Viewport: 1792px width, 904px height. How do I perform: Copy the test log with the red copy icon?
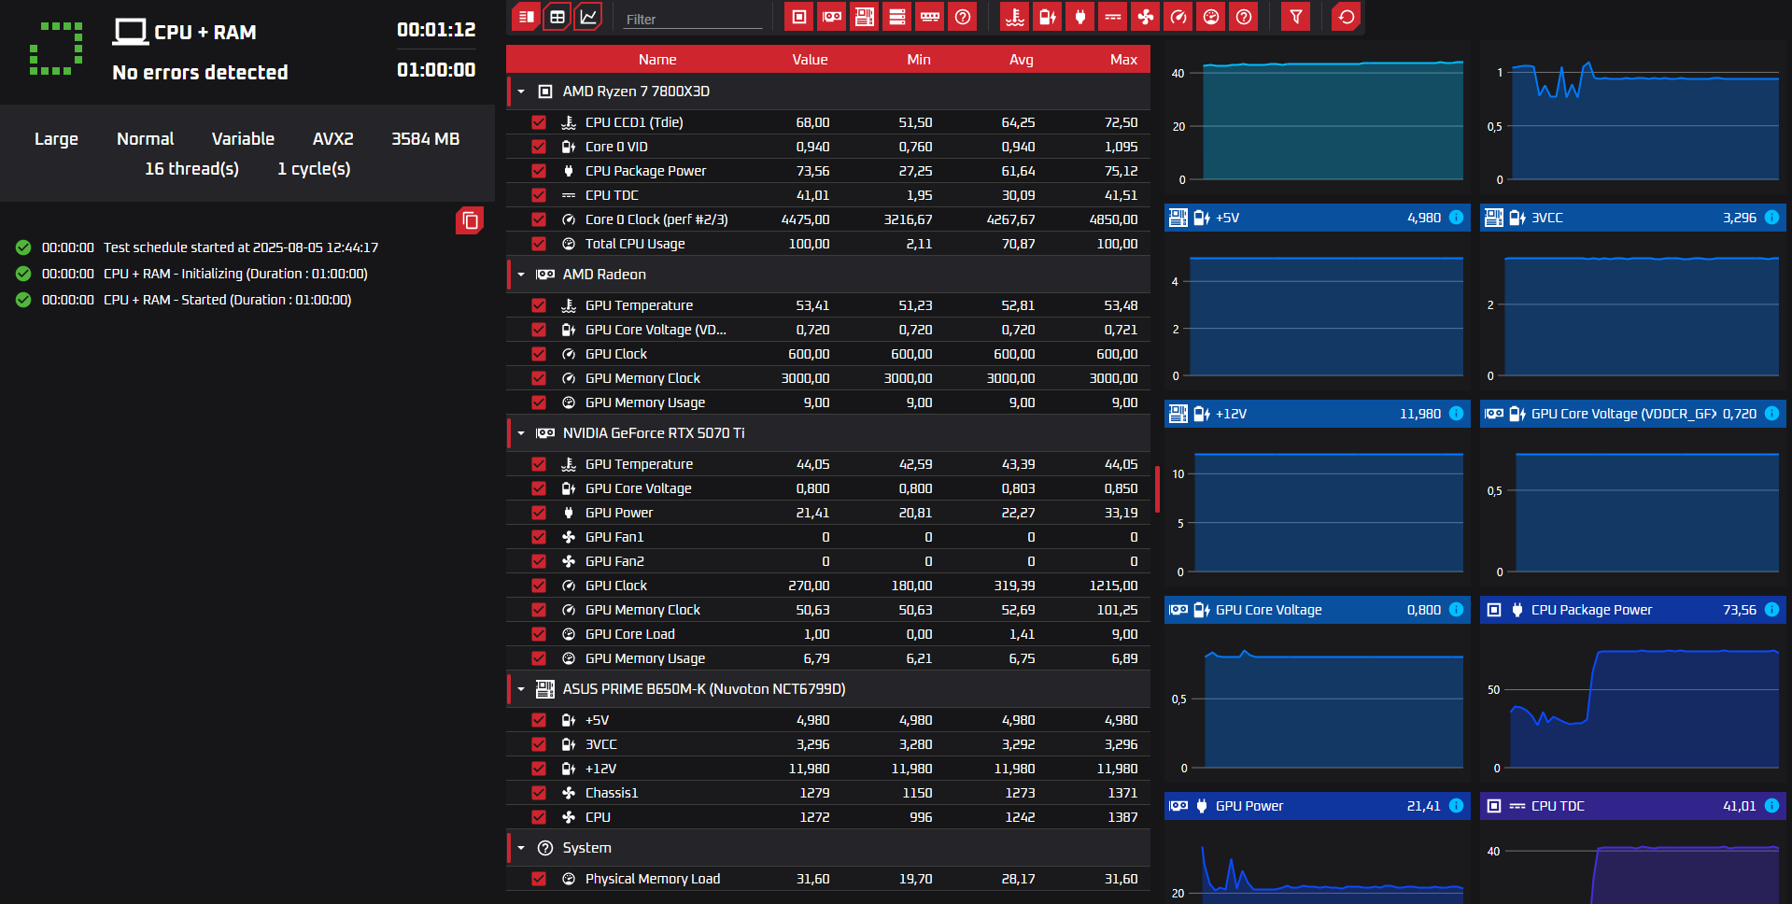point(470,220)
